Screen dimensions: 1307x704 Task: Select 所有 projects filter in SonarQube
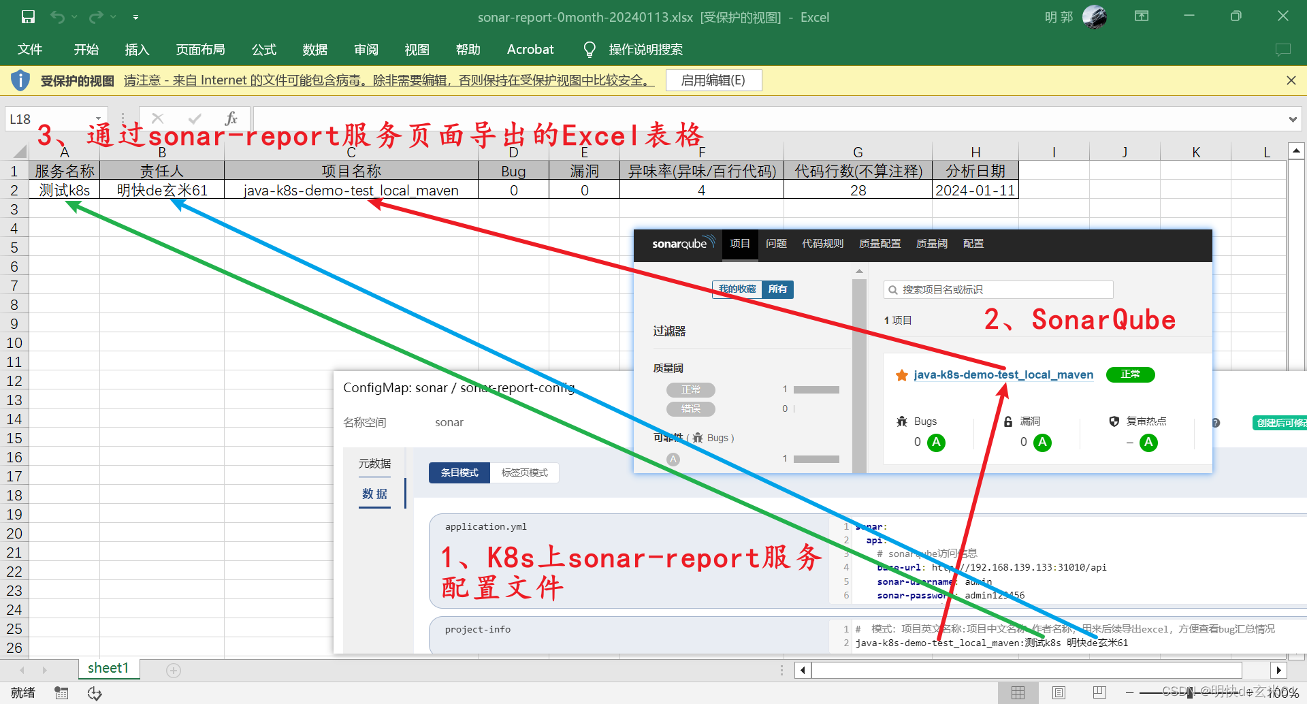(x=777, y=289)
